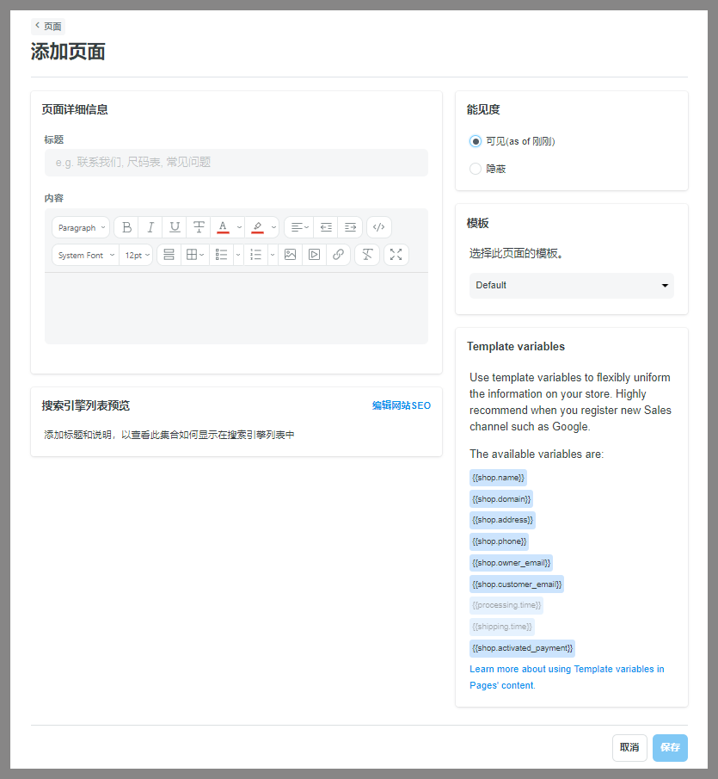The height and width of the screenshot is (779, 718).
Task: Click inside the 内容 editor body
Action: click(x=236, y=308)
